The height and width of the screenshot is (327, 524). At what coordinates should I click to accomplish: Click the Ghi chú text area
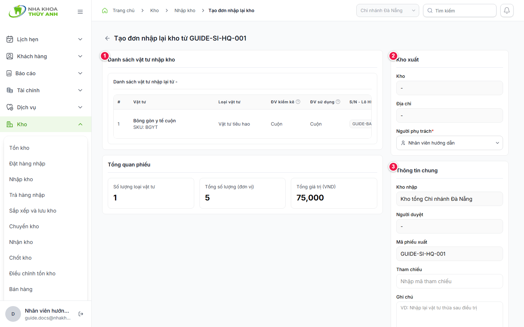(449, 314)
